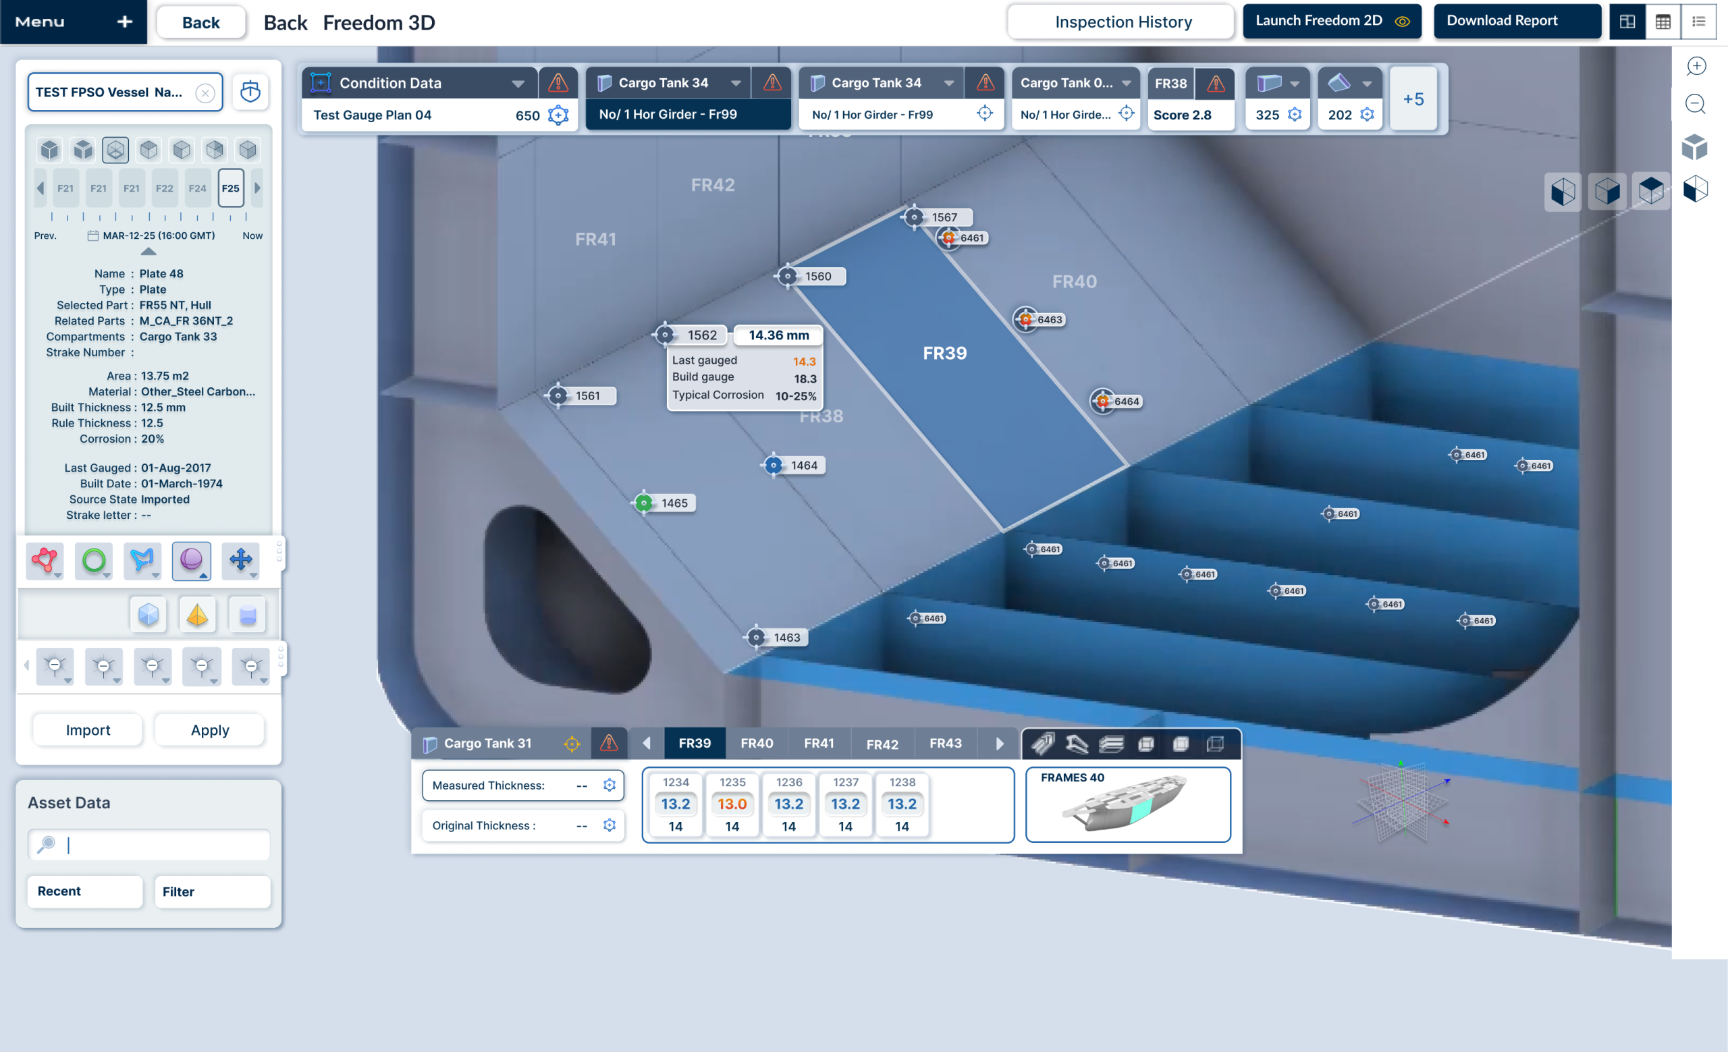Switch to list layout view
Viewport: 1728px width, 1052px height.
[x=1698, y=21]
